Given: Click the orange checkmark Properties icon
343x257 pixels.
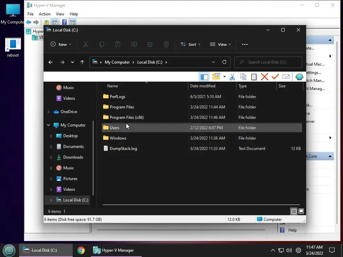Looking at the screenshot, I should coord(275,77).
